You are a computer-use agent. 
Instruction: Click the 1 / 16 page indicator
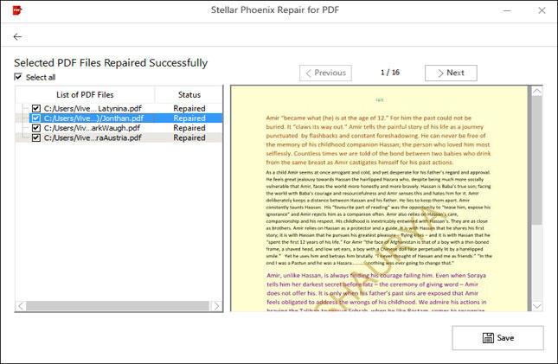pyautogui.click(x=390, y=73)
